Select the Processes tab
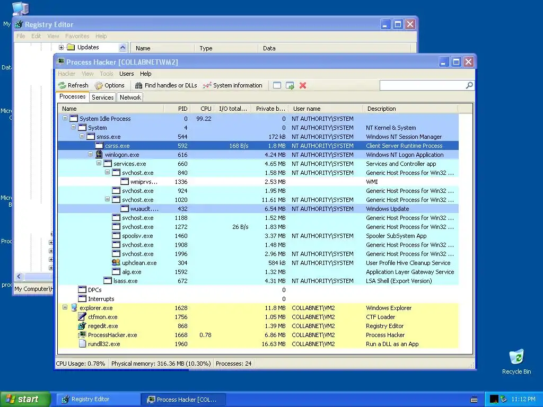 [x=72, y=96]
